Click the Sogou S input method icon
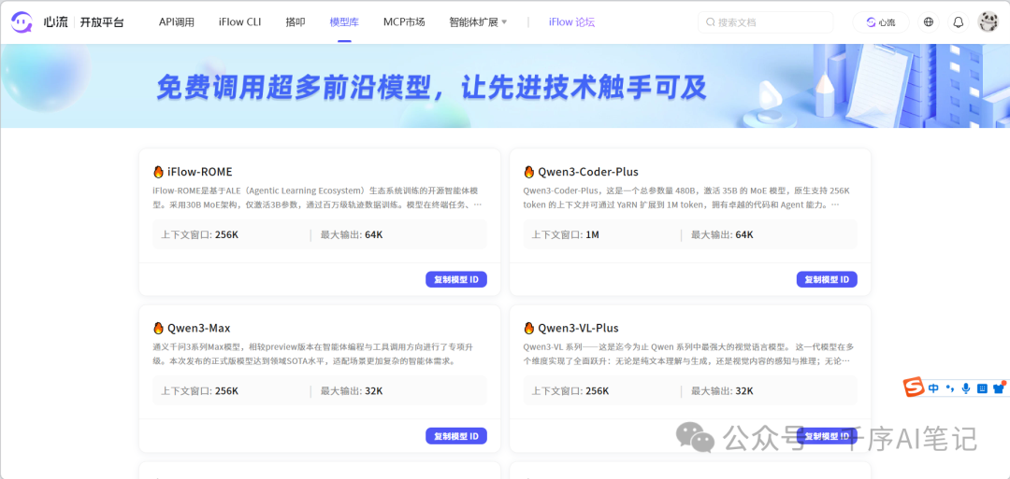The image size is (1010, 479). [913, 387]
